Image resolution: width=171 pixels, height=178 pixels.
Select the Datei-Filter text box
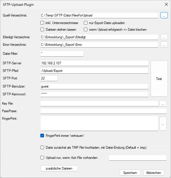pyautogui.click(x=62, y=54)
